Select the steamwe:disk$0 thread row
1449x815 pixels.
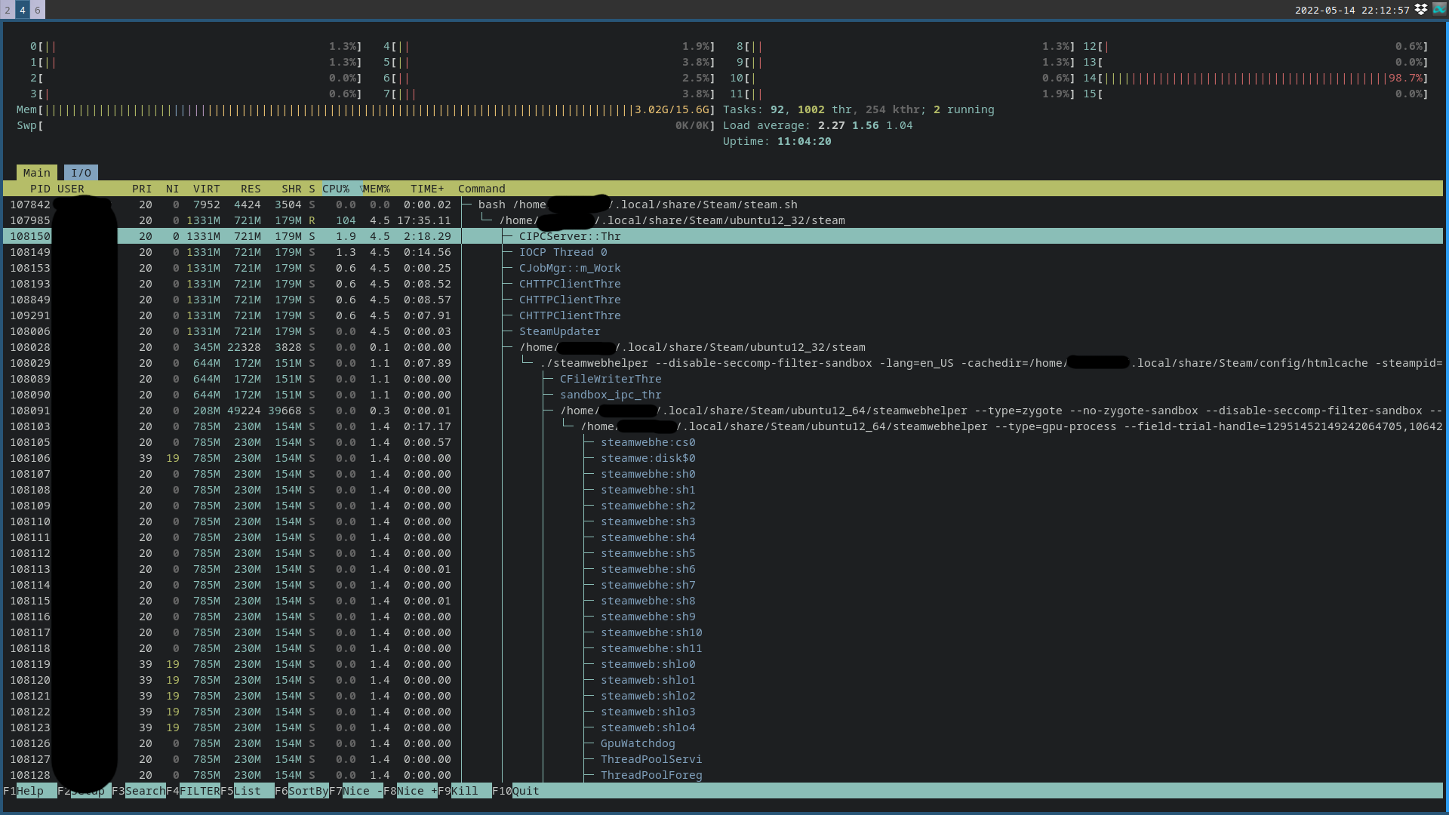723,458
